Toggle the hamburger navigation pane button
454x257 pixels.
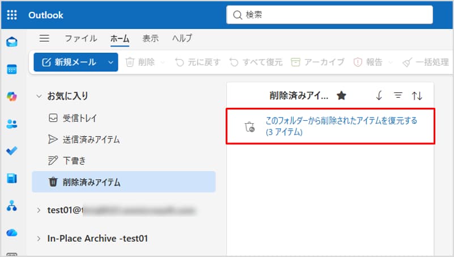pos(44,39)
